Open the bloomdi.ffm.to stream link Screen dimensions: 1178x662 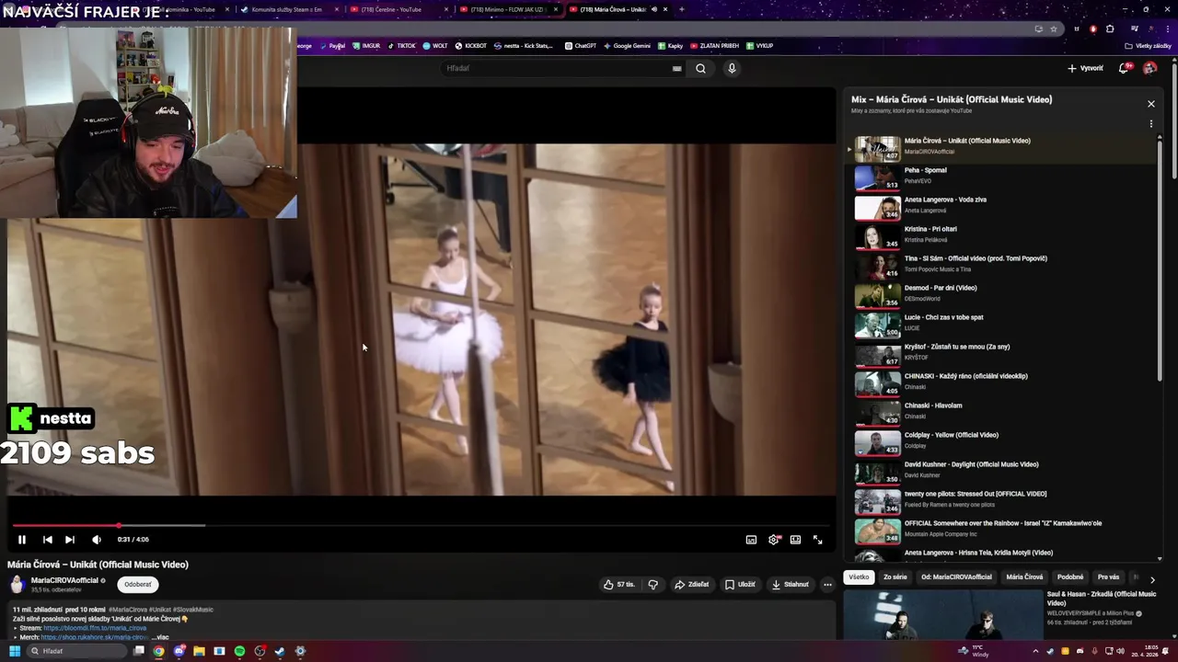click(95, 628)
